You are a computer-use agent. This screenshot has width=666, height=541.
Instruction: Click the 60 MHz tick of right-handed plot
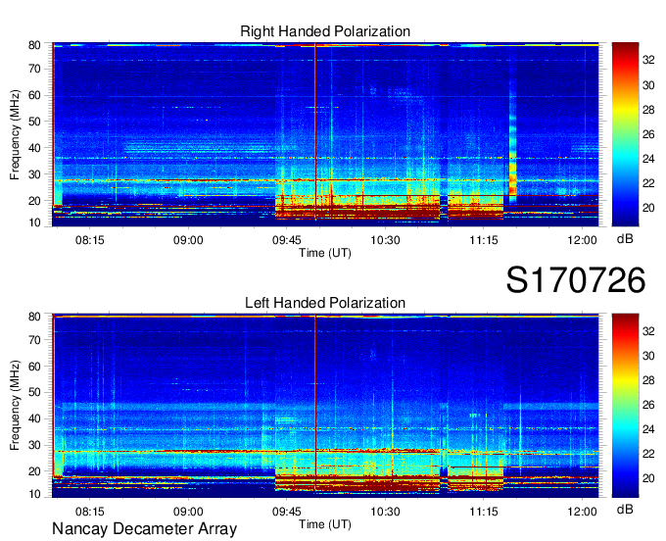[x=34, y=95]
